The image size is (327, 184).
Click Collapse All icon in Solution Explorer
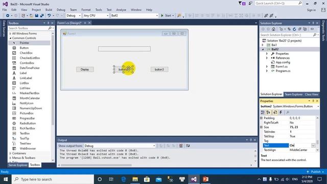[x=300, y=29]
